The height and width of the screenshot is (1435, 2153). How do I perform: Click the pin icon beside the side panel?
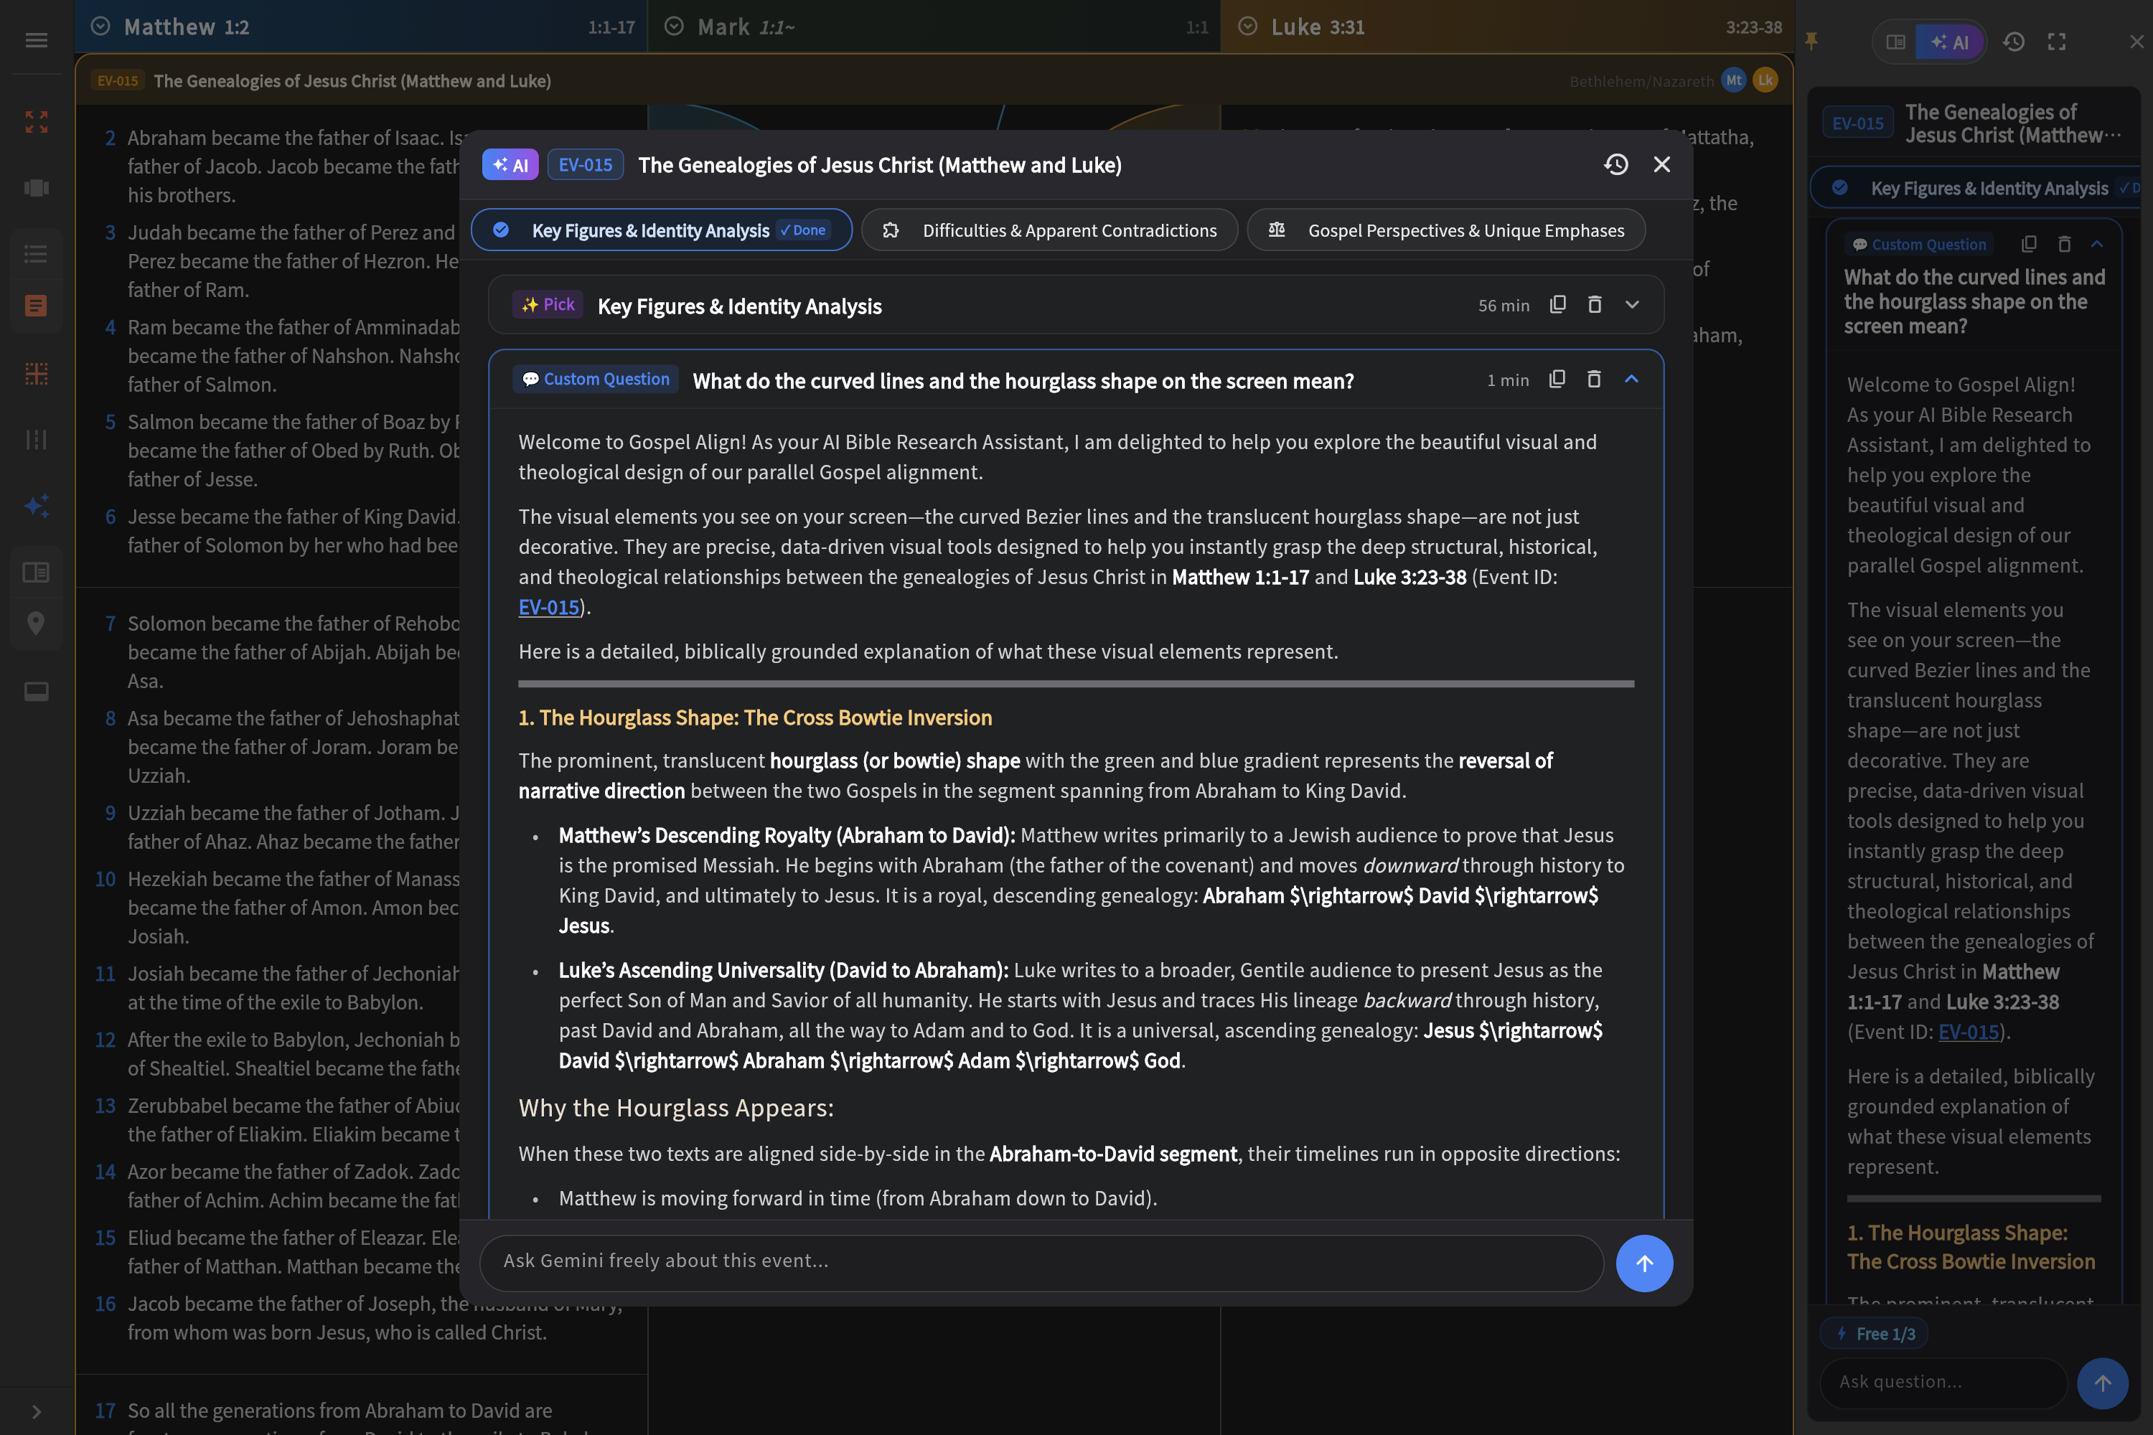tap(1811, 41)
